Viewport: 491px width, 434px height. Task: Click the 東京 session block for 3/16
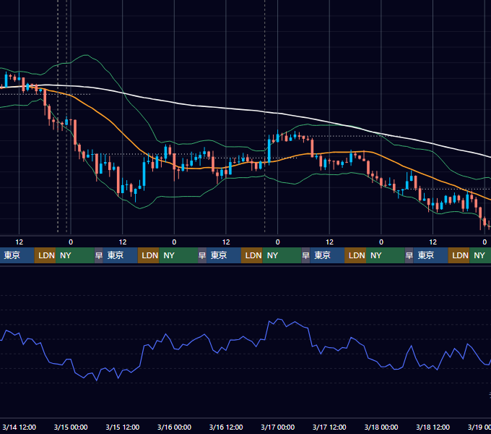pos(224,255)
